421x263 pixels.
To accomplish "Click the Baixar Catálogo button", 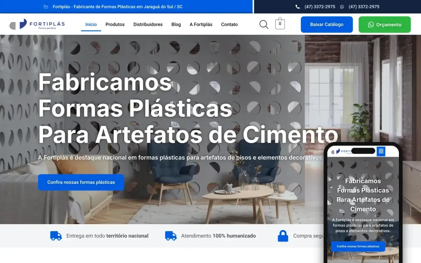I will pos(327,25).
